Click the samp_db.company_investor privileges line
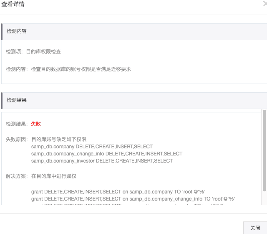The image size is (267, 234). pyautogui.click(x=102, y=161)
